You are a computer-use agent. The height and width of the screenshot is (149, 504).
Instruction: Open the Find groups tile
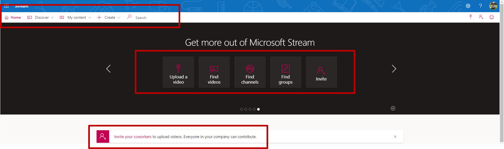(285, 72)
